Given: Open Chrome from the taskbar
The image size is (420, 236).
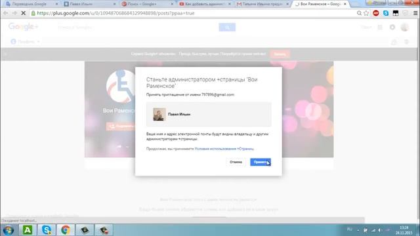Looking at the screenshot, I should [66, 230].
